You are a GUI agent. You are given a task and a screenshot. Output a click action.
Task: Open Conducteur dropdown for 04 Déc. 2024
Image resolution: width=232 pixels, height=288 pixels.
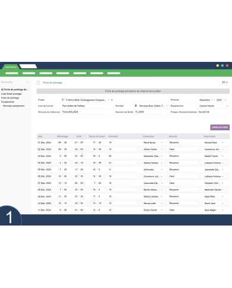point(162,163)
